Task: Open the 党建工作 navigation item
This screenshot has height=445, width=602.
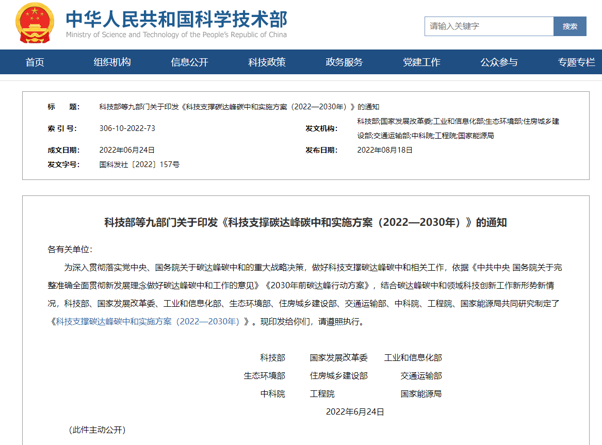Action: 421,62
